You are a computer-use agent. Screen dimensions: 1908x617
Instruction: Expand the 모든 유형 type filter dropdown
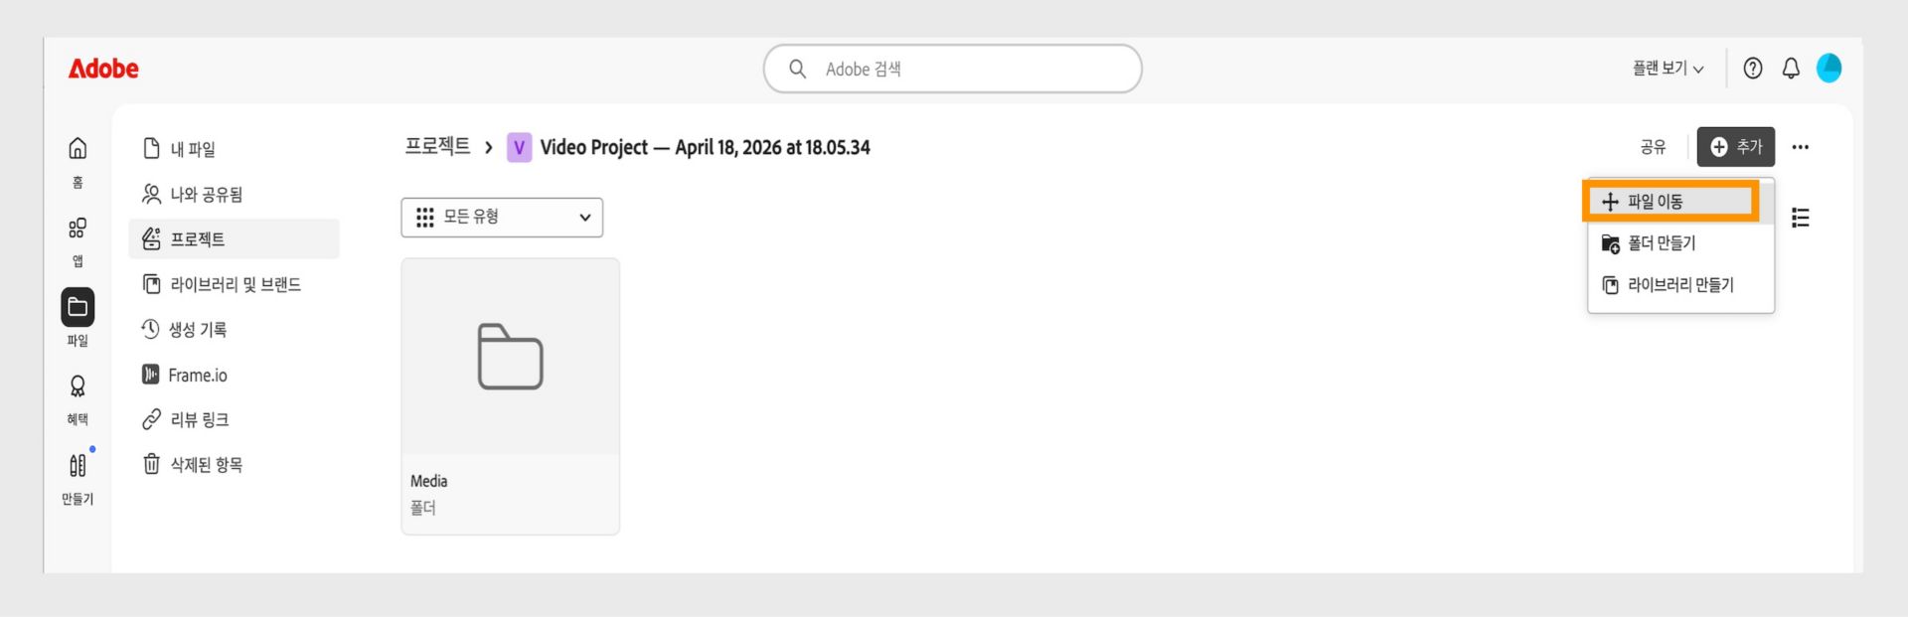[x=502, y=218]
